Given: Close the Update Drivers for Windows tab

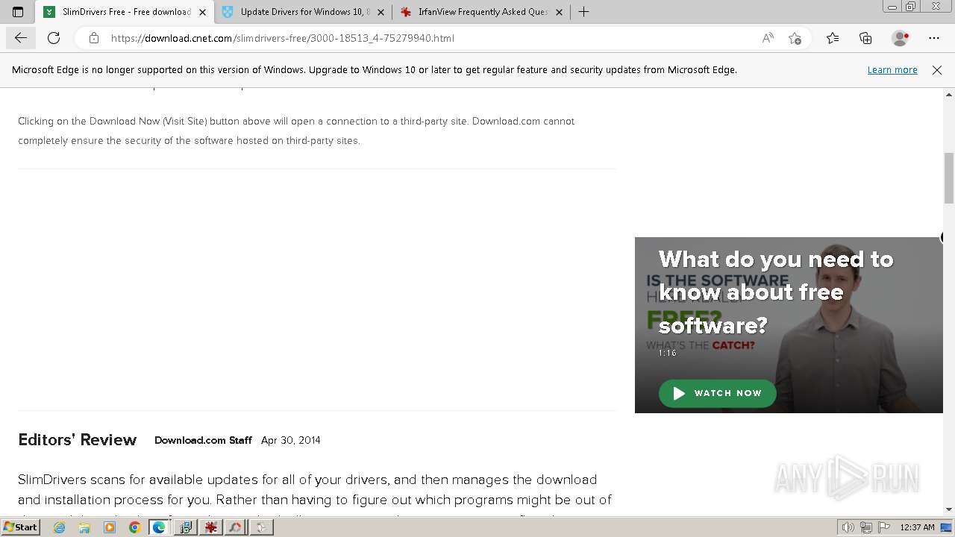Looking at the screenshot, I should pyautogui.click(x=381, y=12).
